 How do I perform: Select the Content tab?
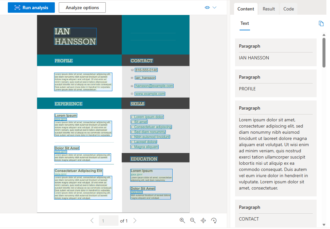pos(245,9)
